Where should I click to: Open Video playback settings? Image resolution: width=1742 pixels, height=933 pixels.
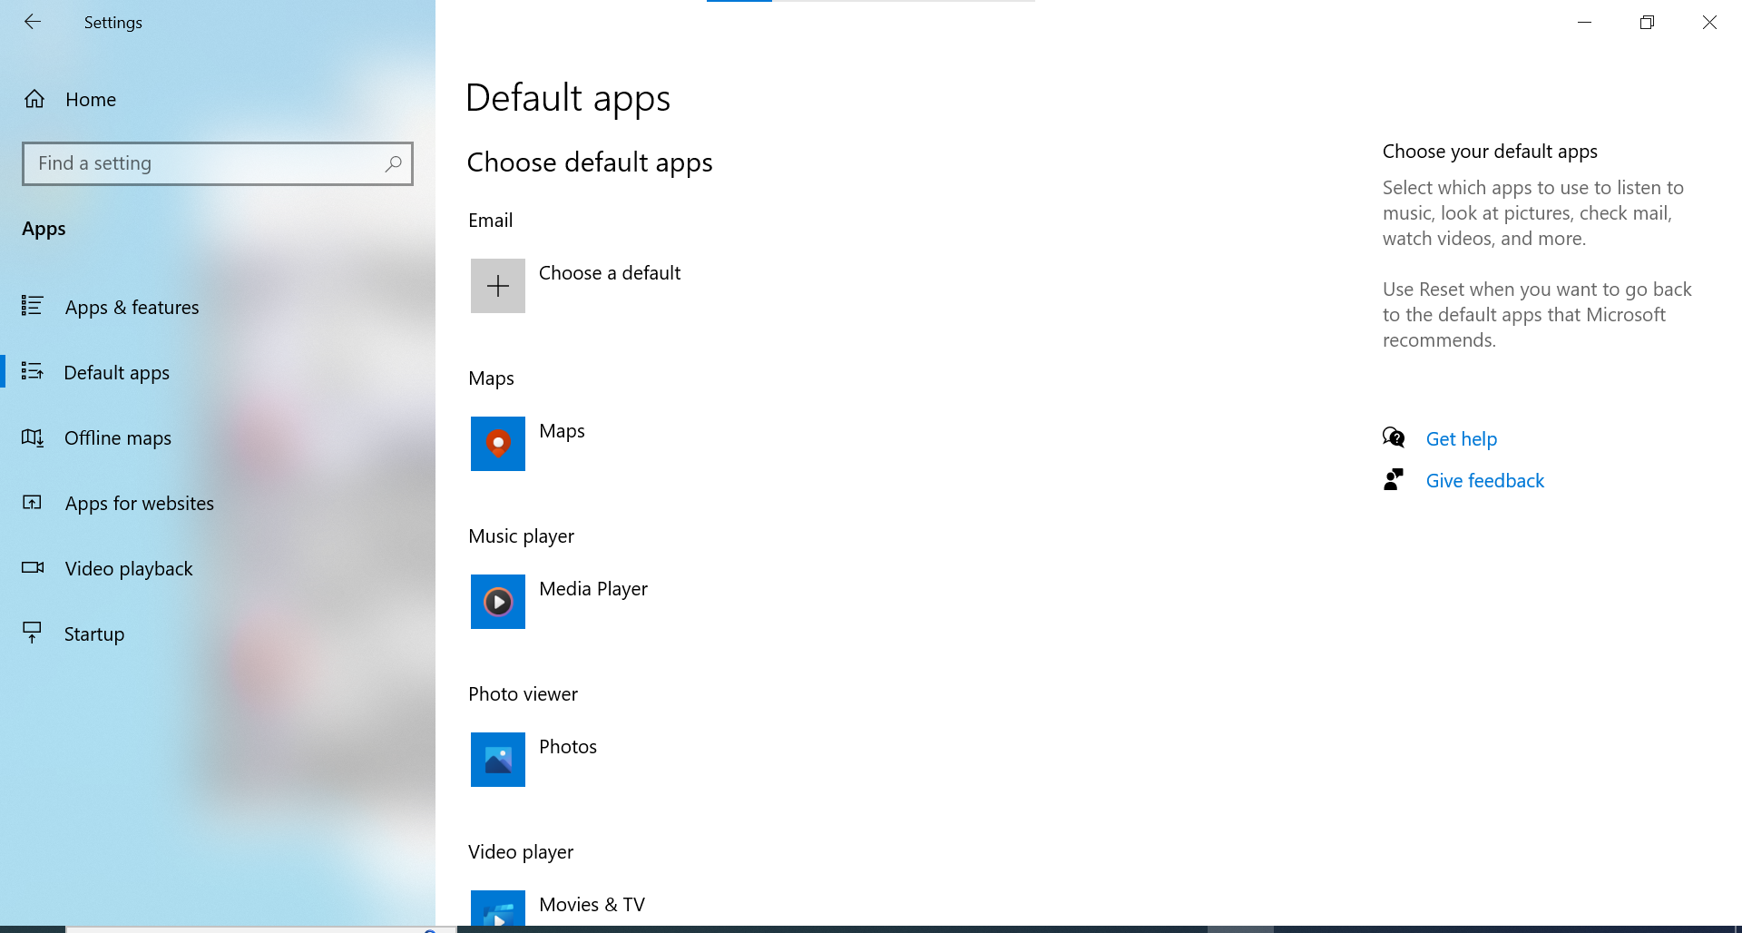point(128,569)
